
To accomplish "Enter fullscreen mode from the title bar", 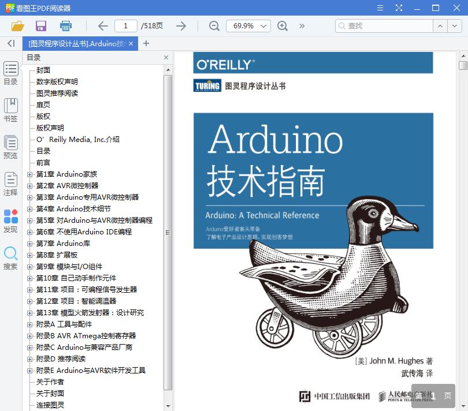I will click(399, 8).
